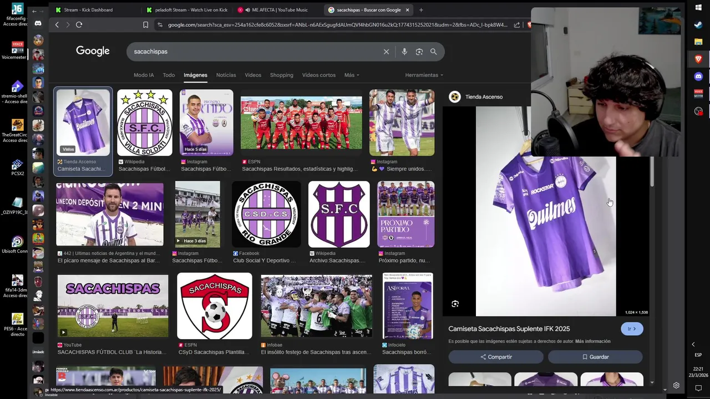
Task: Open Steam icon in right tray
Action: (x=698, y=24)
